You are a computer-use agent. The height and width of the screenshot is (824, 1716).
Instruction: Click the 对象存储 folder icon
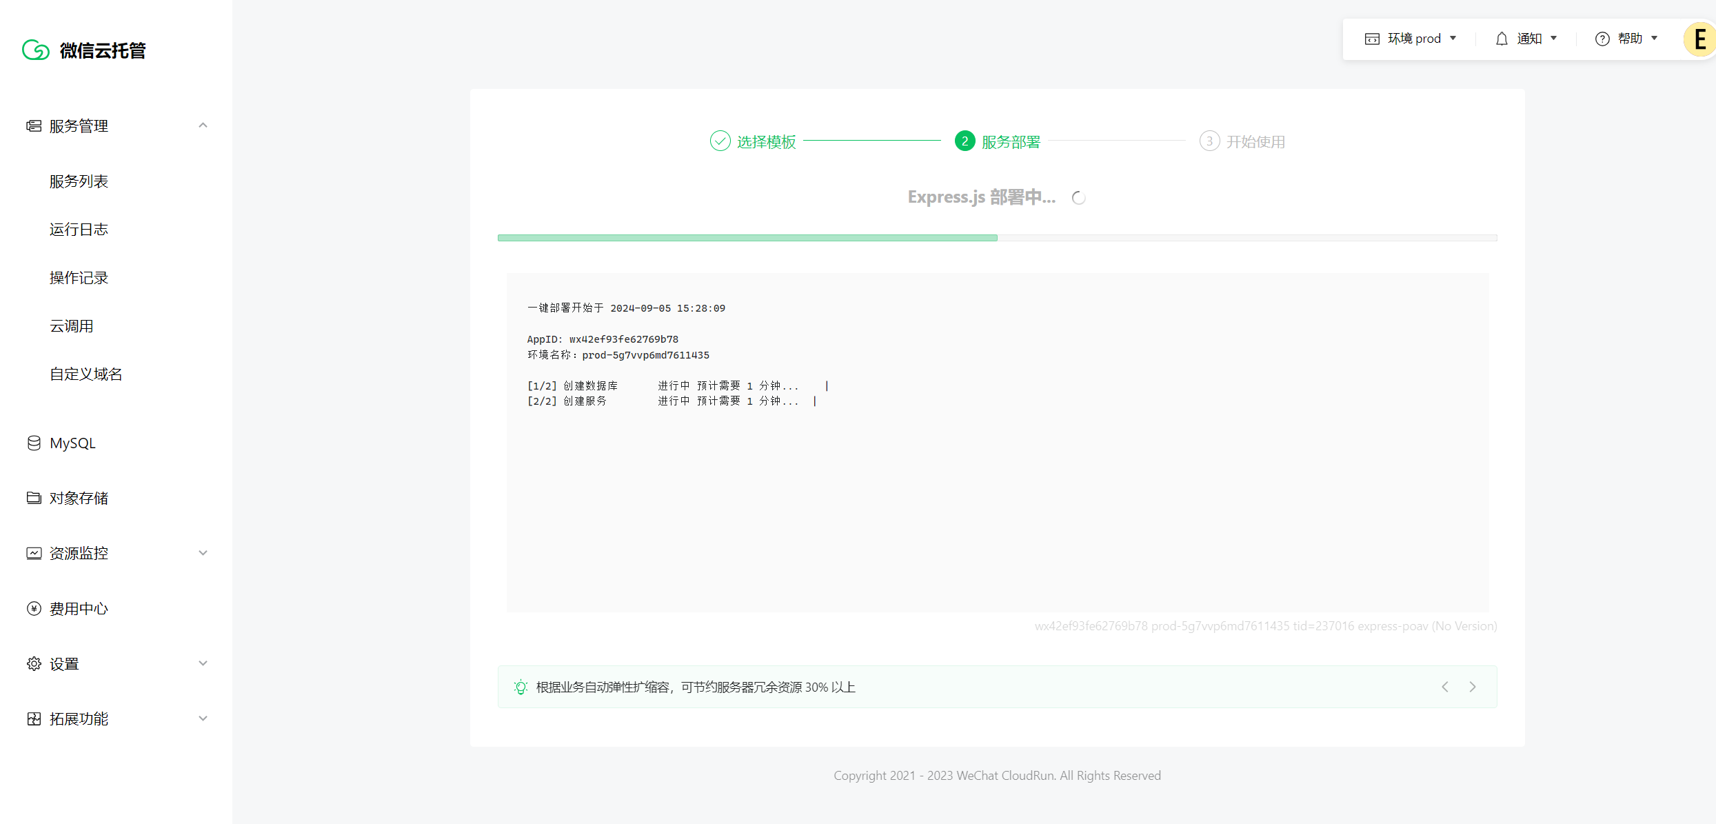tap(34, 498)
